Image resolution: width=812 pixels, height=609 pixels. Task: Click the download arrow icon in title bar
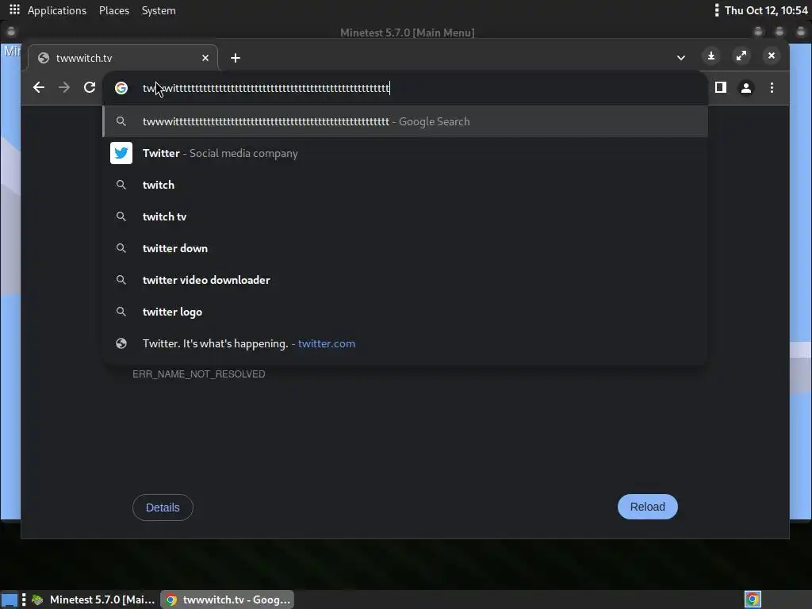click(711, 56)
